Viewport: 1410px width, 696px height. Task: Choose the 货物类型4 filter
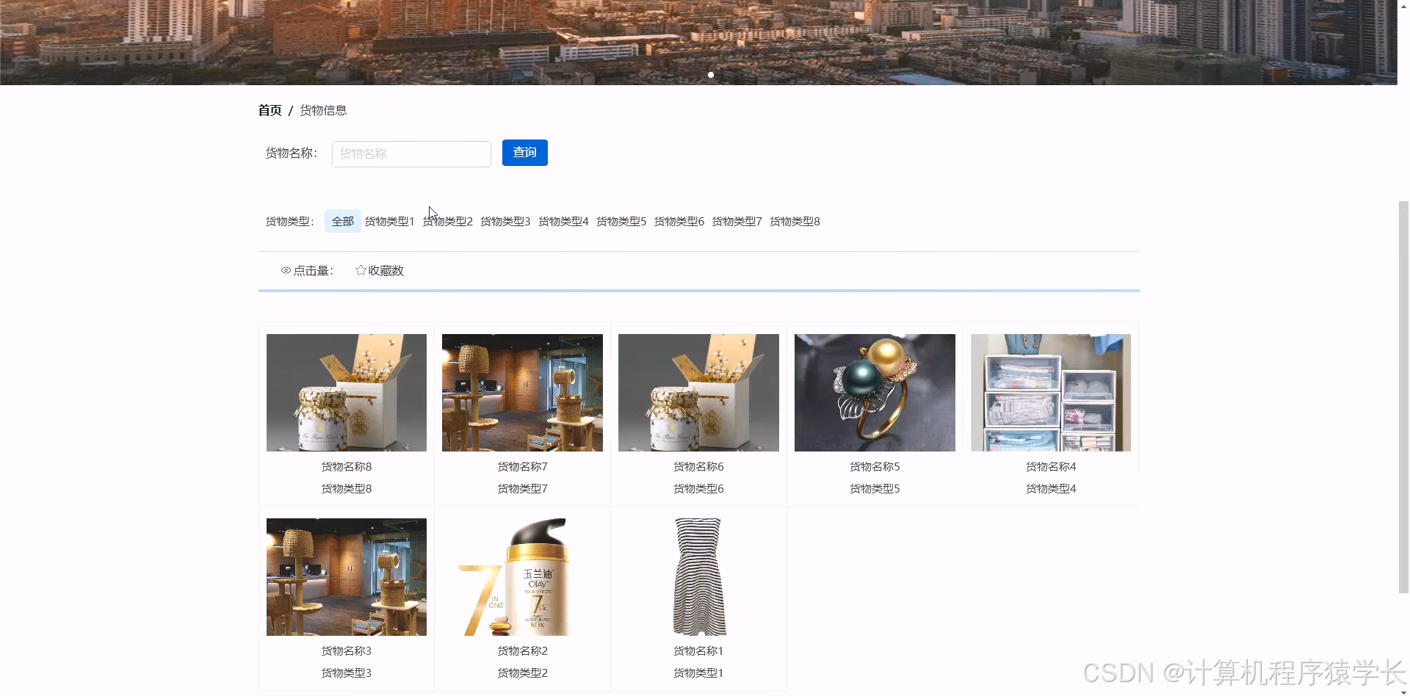[x=563, y=221]
